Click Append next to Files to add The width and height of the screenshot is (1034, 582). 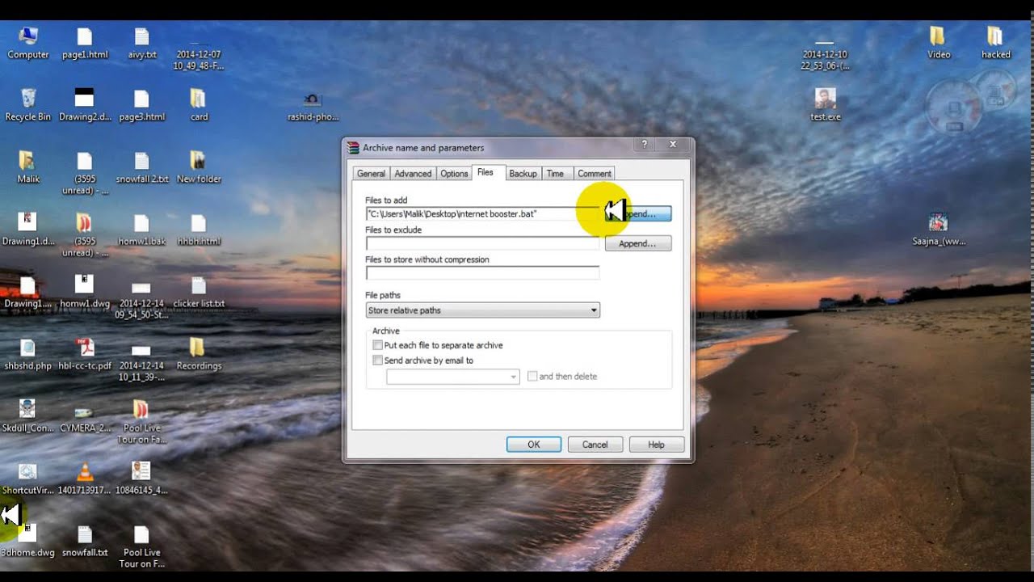[x=638, y=214]
